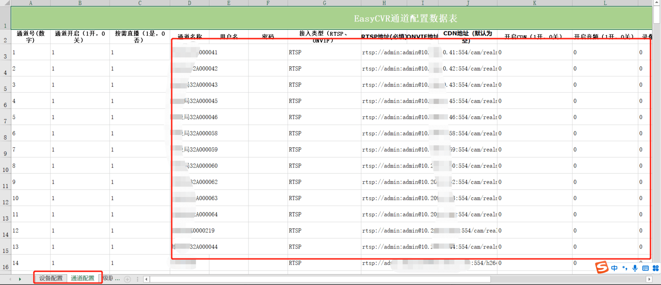Open the Sogou toolbox grid icon

pos(656,268)
